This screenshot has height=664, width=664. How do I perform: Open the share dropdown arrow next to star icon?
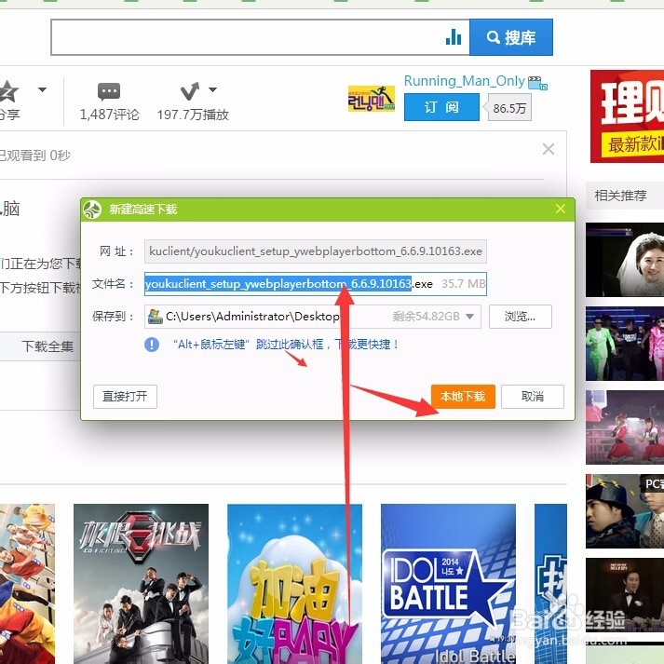[x=42, y=89]
